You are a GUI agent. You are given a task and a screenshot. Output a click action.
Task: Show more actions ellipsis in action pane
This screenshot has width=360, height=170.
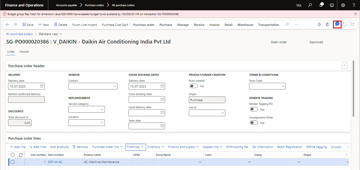pyautogui.click(x=296, y=25)
